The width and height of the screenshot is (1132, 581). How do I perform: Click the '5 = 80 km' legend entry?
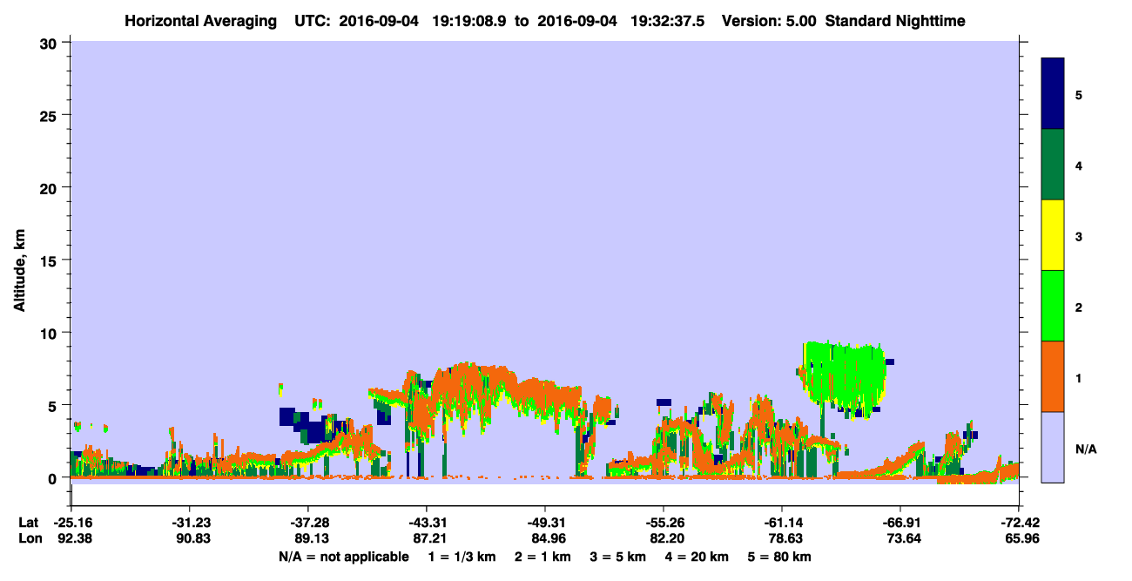pos(780,557)
